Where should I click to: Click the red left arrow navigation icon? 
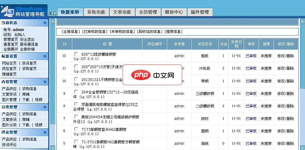[50, 13]
